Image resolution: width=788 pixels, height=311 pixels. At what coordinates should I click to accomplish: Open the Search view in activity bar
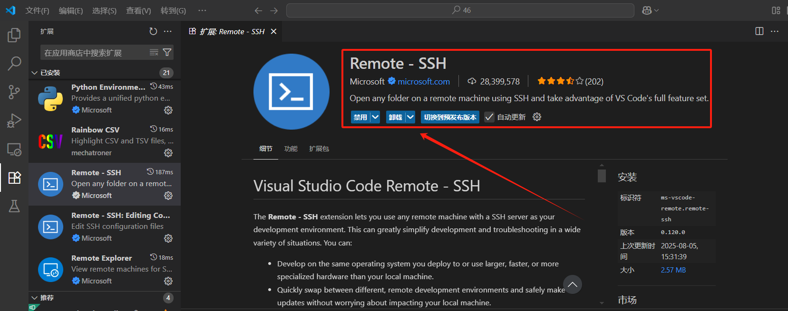[14, 63]
